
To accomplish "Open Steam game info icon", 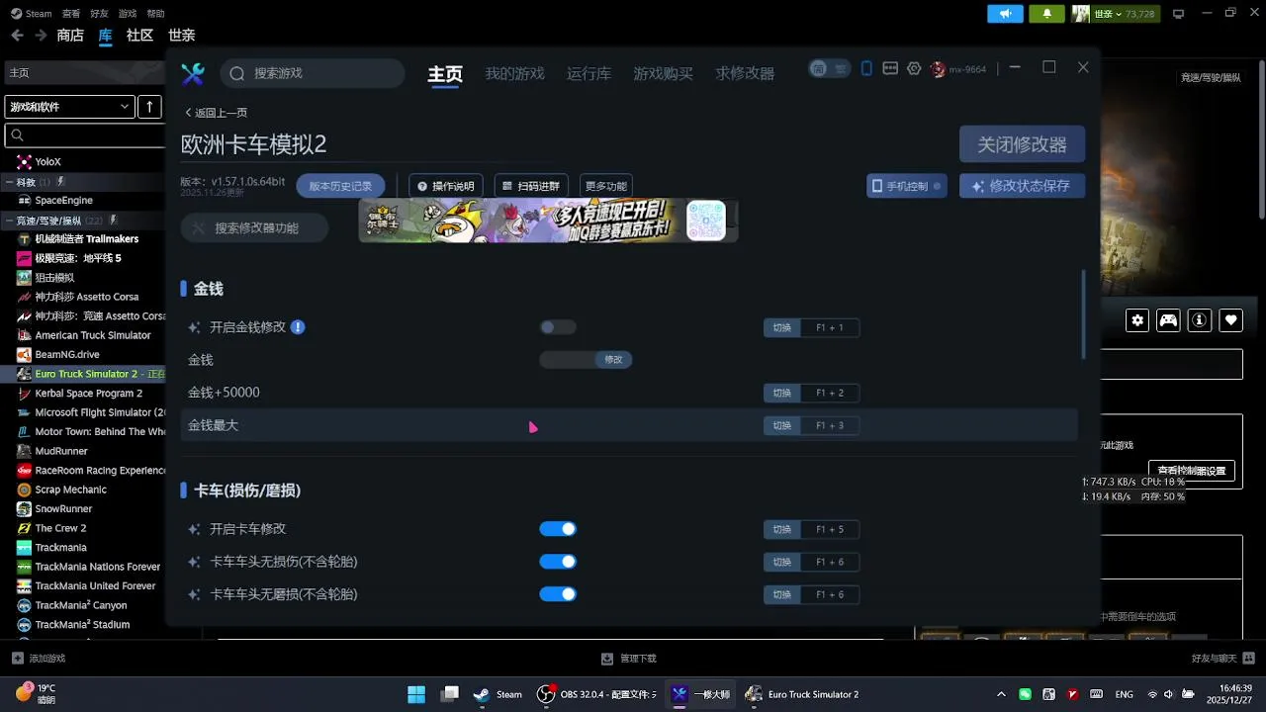I will [x=1200, y=319].
